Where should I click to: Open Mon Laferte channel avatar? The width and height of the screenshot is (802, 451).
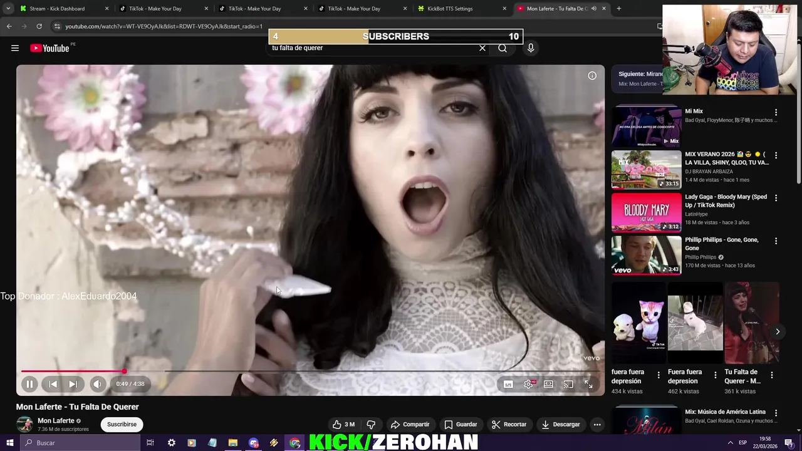(24, 424)
